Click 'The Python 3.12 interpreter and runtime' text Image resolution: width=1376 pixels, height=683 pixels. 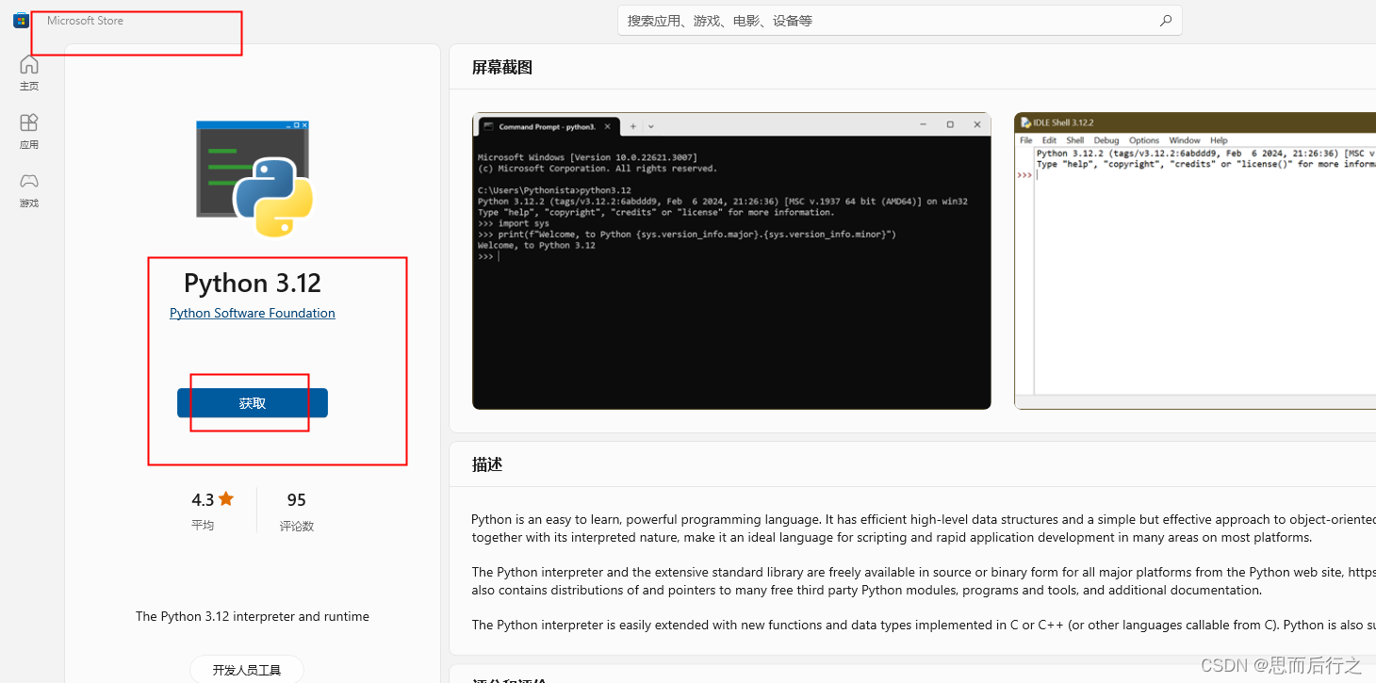(253, 616)
